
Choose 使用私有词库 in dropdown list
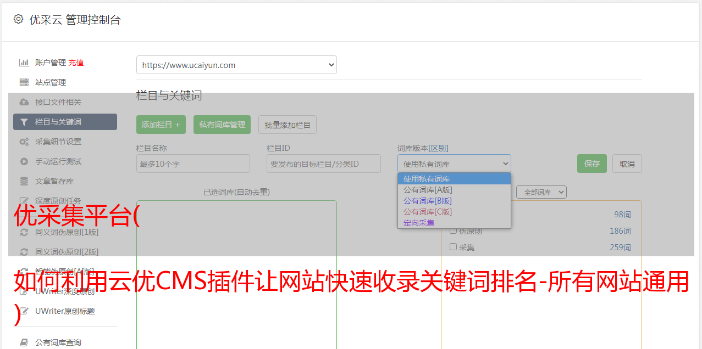pyautogui.click(x=454, y=179)
